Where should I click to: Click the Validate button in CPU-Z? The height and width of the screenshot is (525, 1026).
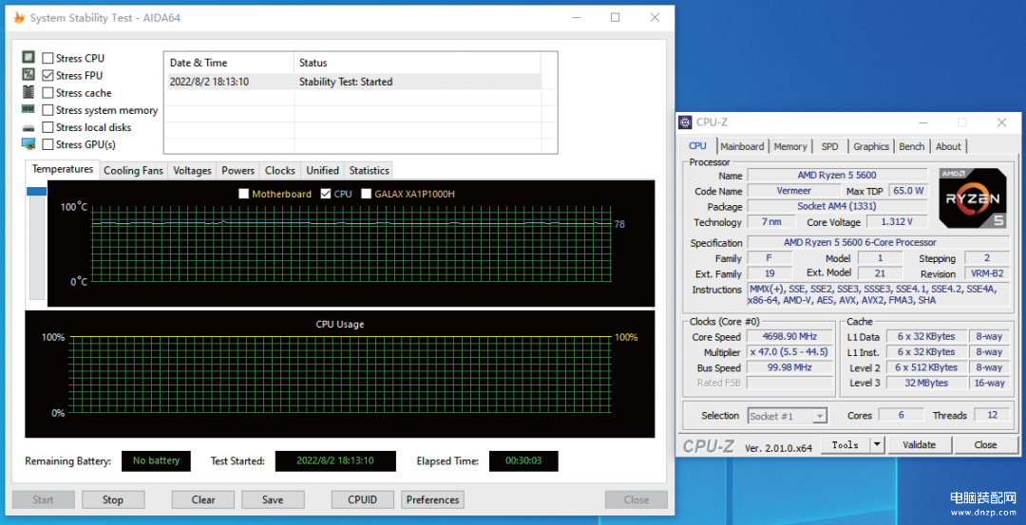tap(920, 445)
